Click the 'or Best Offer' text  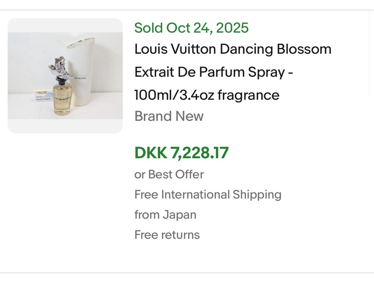click(x=169, y=174)
